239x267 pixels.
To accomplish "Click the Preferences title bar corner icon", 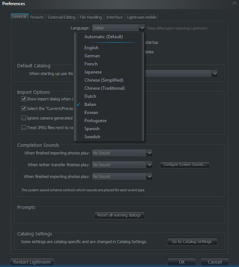I will pyautogui.click(x=234, y=3).
